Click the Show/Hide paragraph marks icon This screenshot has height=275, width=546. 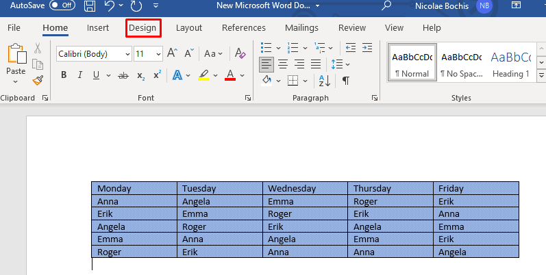pyautogui.click(x=346, y=80)
